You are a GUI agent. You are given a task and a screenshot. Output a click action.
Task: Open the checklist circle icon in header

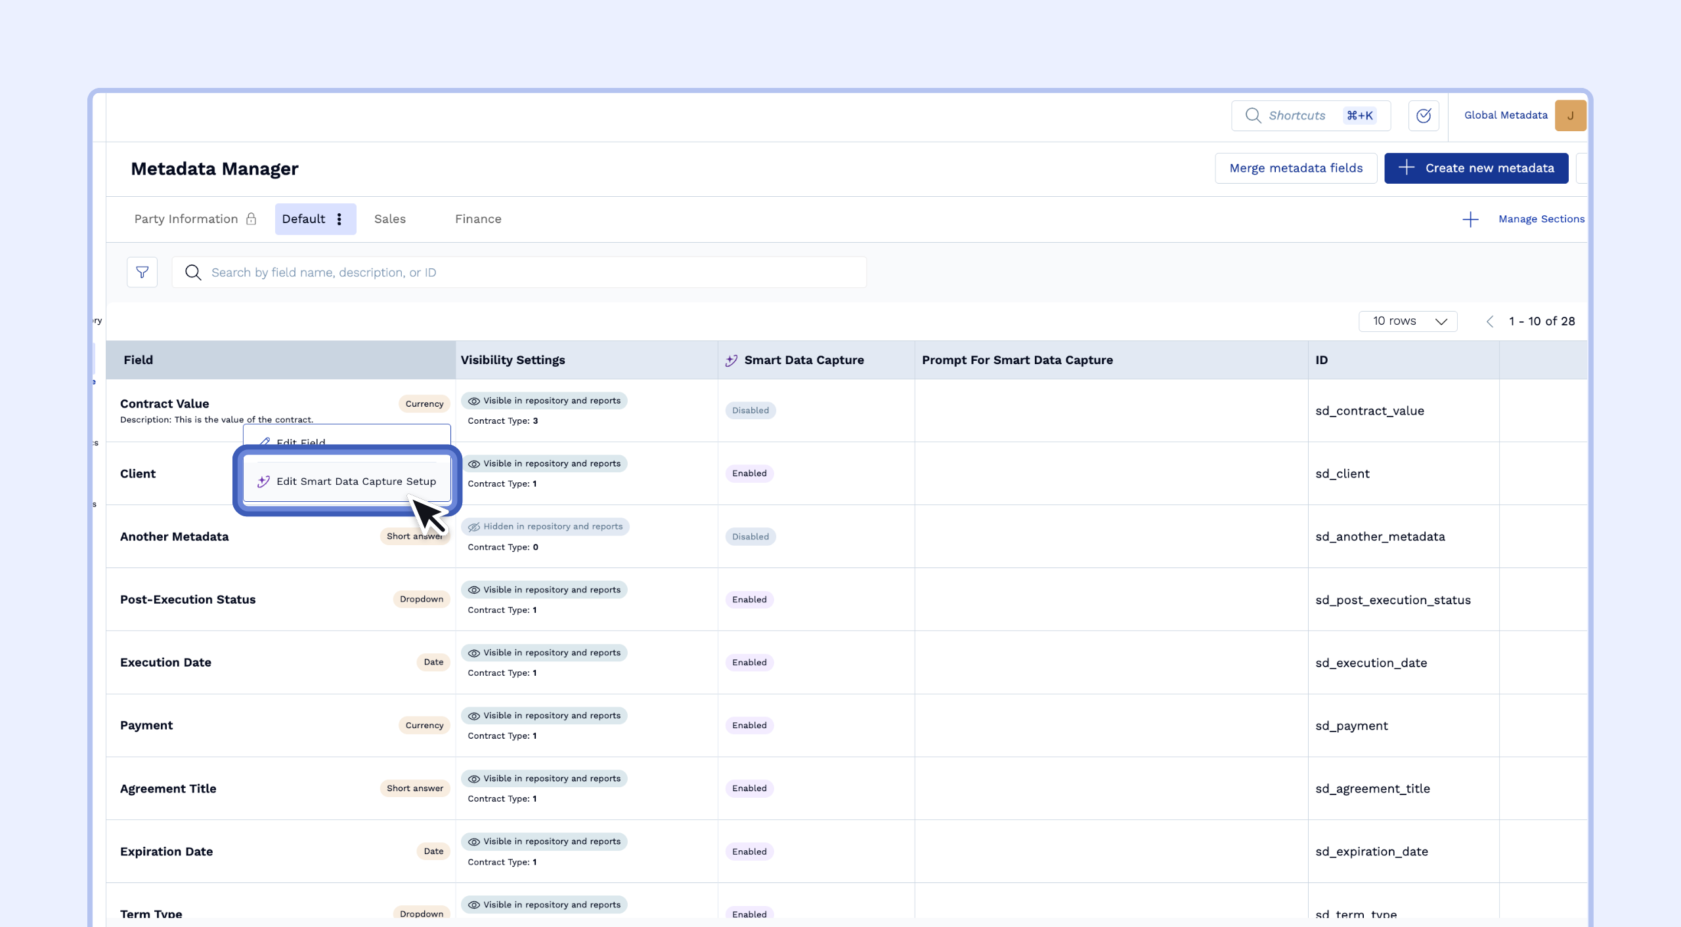[1423, 115]
